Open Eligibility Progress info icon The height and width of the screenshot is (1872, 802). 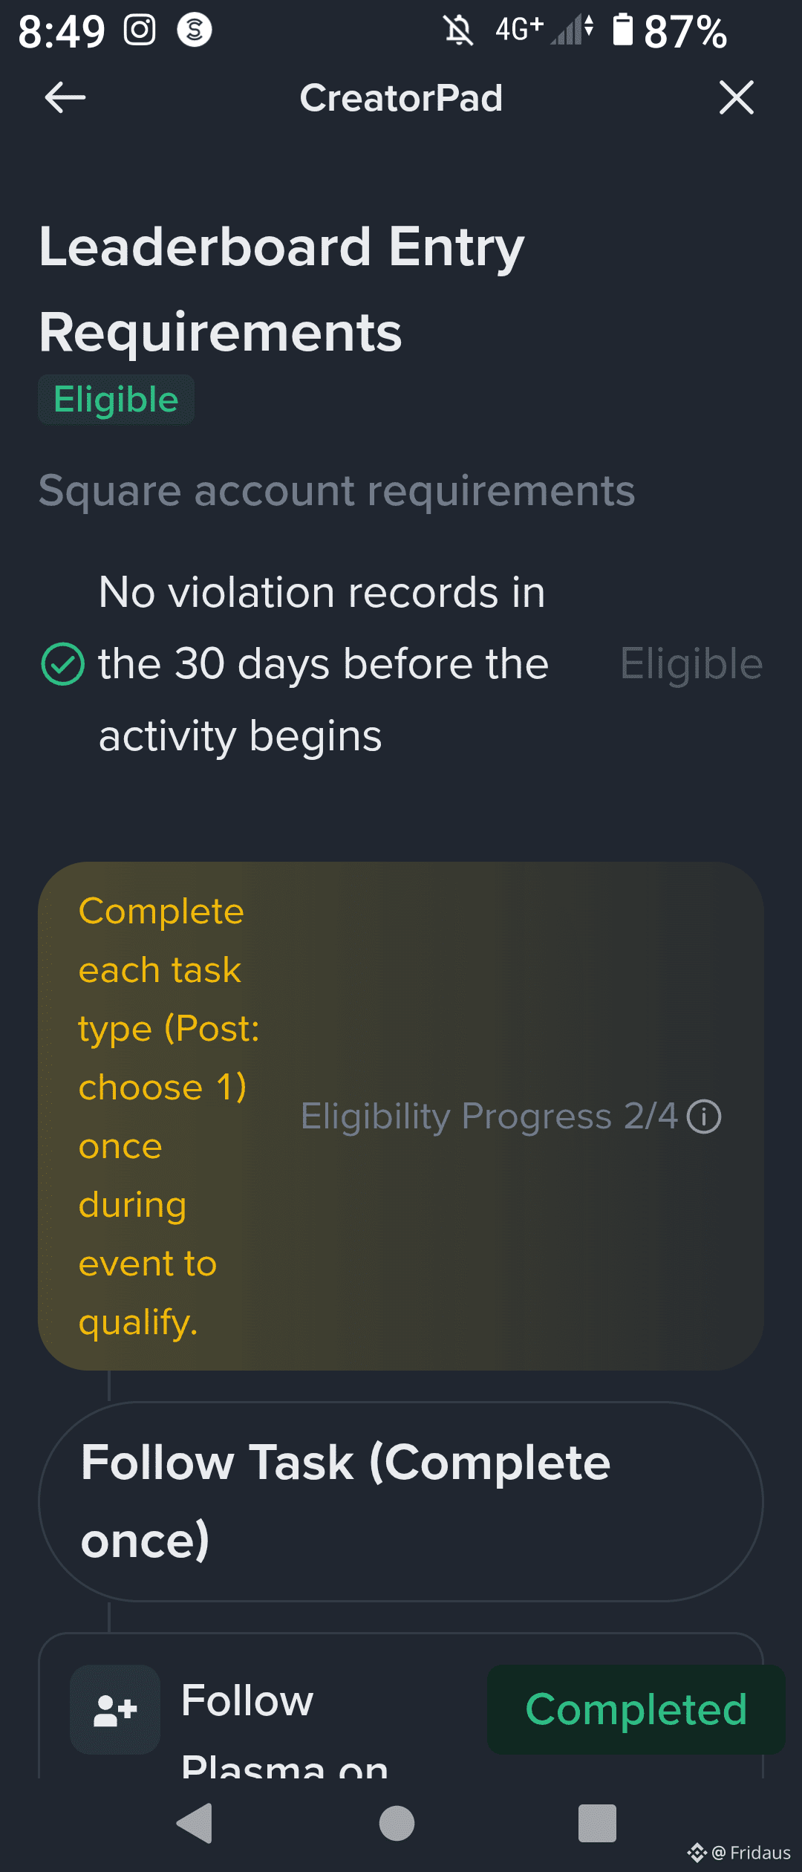(x=703, y=1116)
